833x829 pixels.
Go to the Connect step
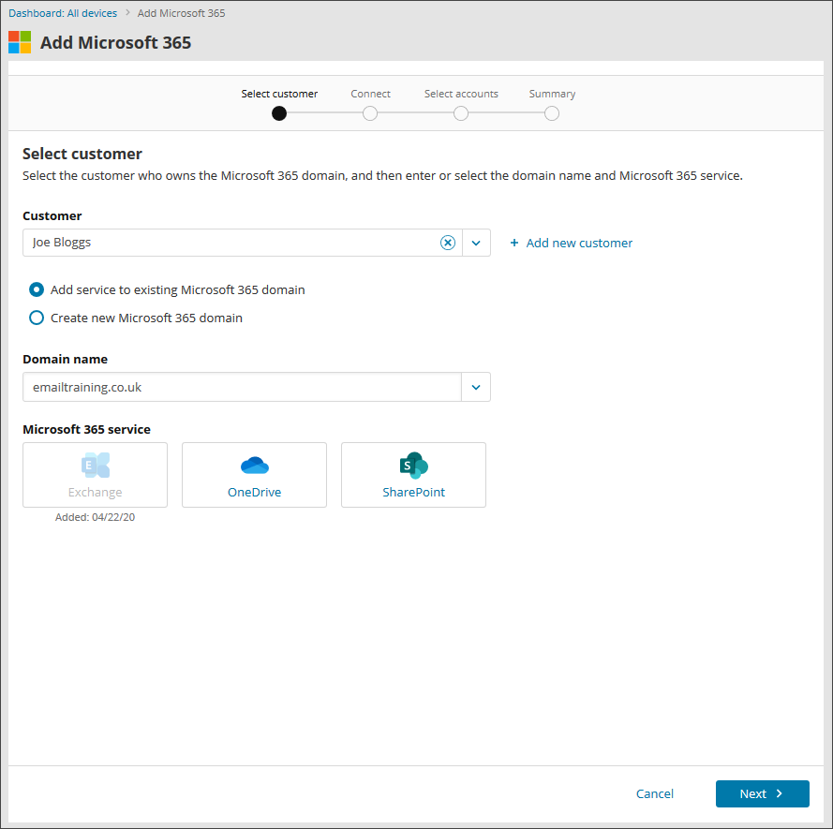click(x=370, y=113)
